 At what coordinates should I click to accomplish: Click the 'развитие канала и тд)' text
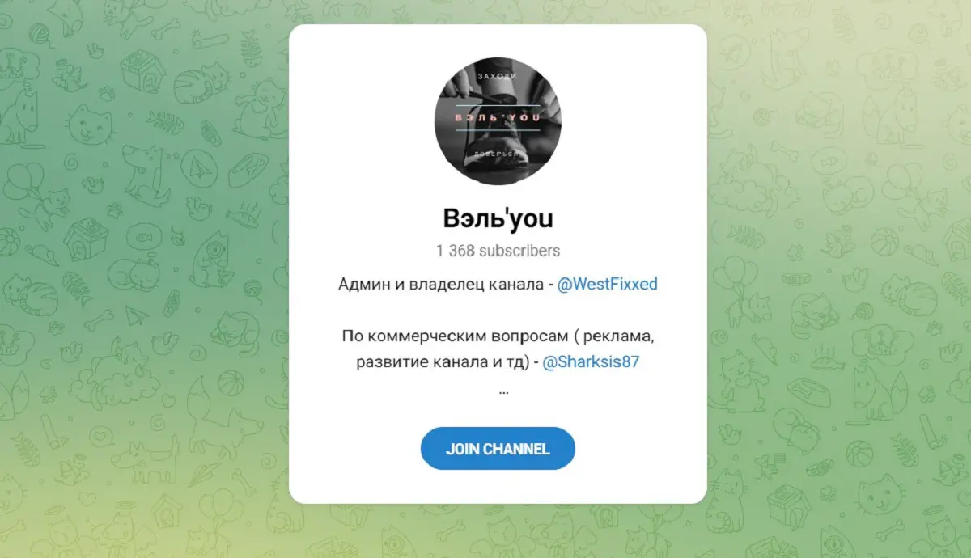(442, 362)
